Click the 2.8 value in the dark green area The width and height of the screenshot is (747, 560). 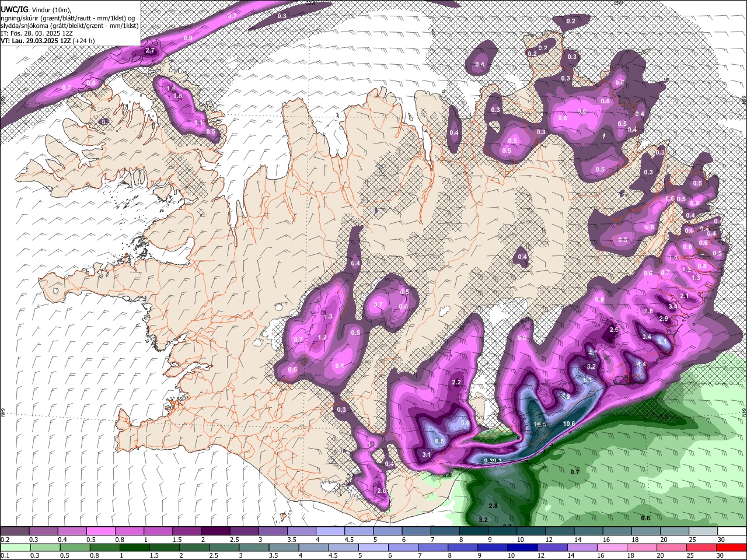[493, 506]
